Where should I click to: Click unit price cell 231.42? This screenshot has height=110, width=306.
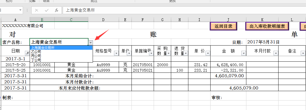(199, 65)
